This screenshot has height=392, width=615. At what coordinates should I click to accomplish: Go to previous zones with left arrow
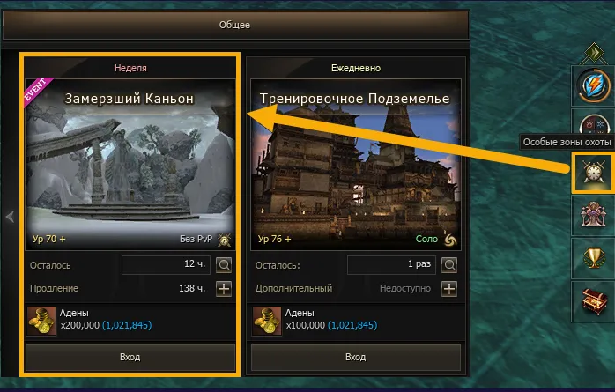coord(10,217)
